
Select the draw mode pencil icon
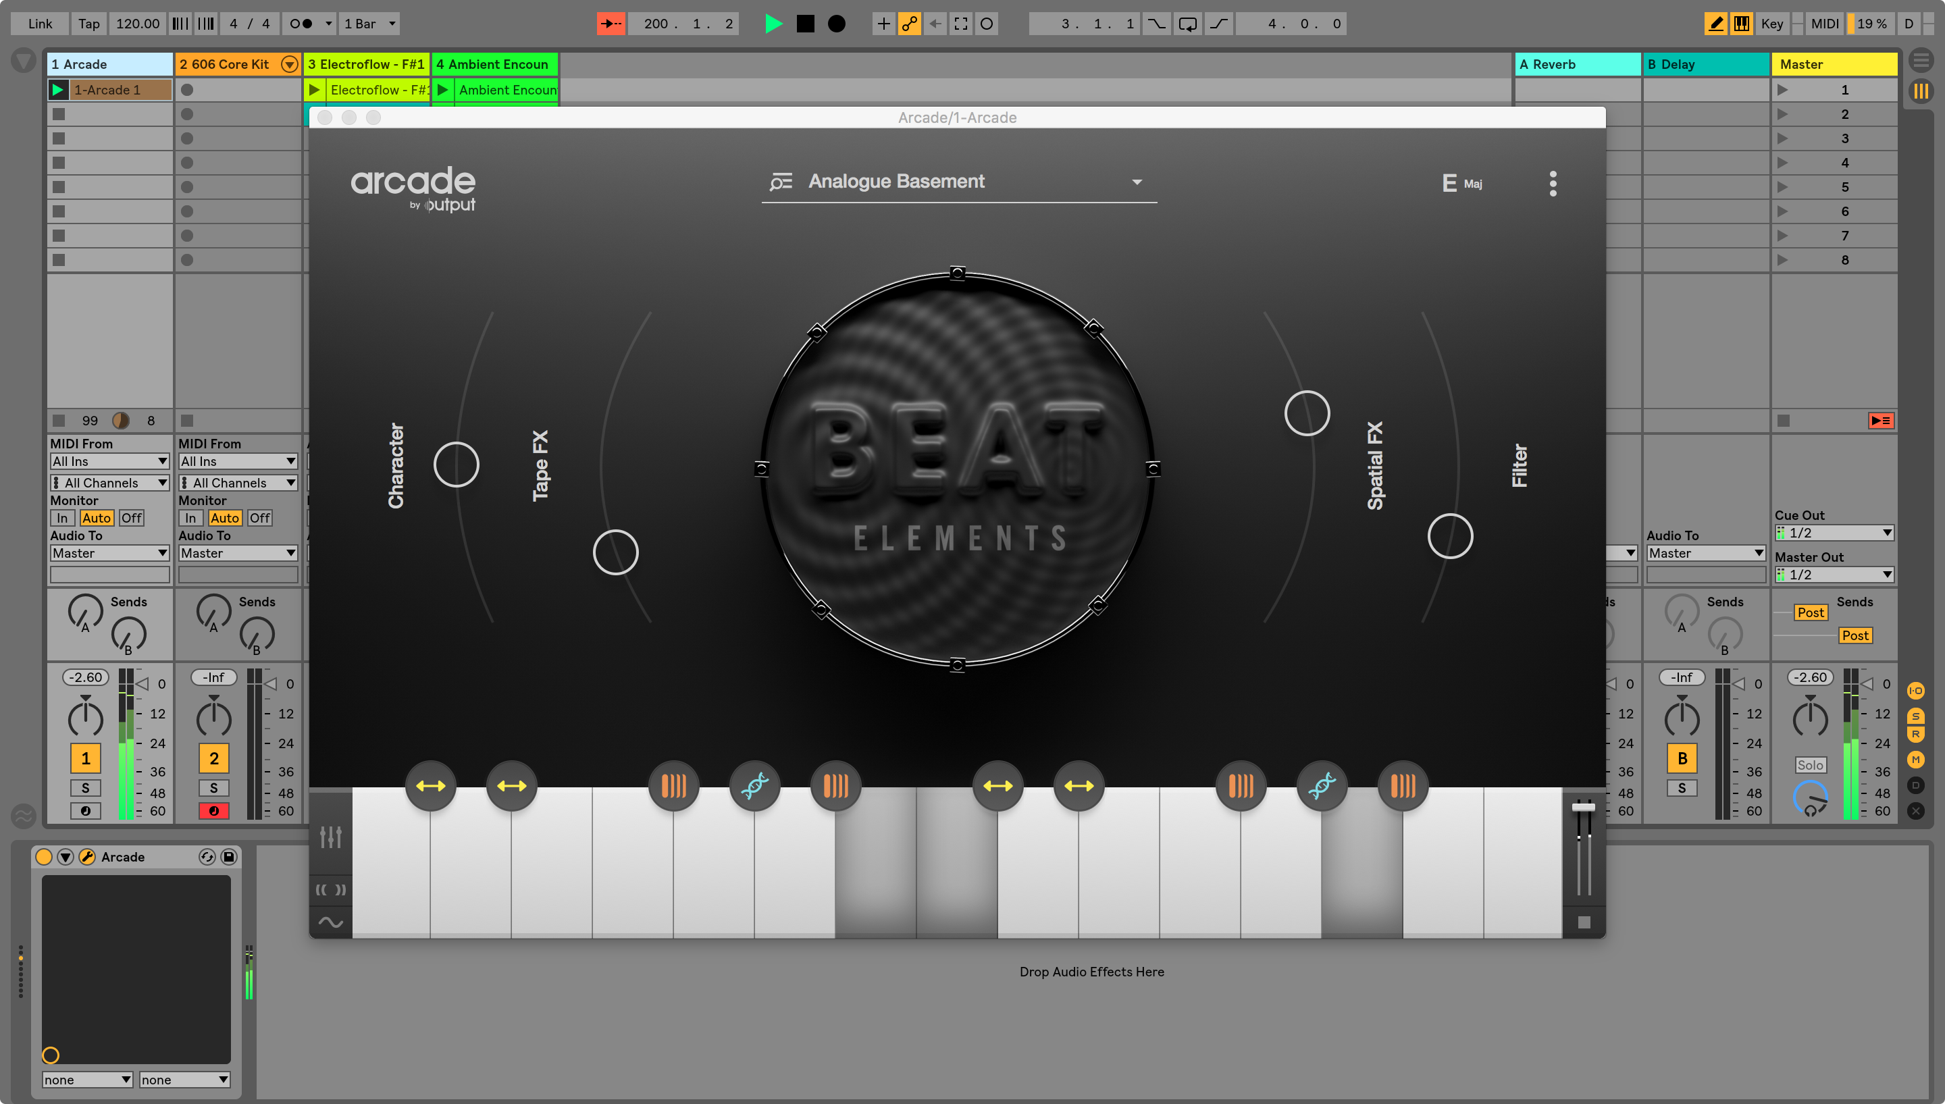[x=1715, y=24]
